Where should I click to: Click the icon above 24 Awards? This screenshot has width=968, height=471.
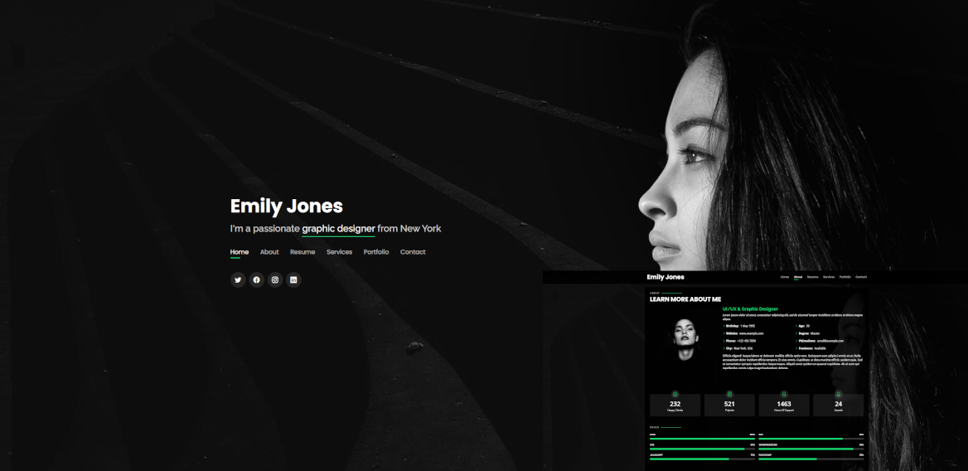838,394
